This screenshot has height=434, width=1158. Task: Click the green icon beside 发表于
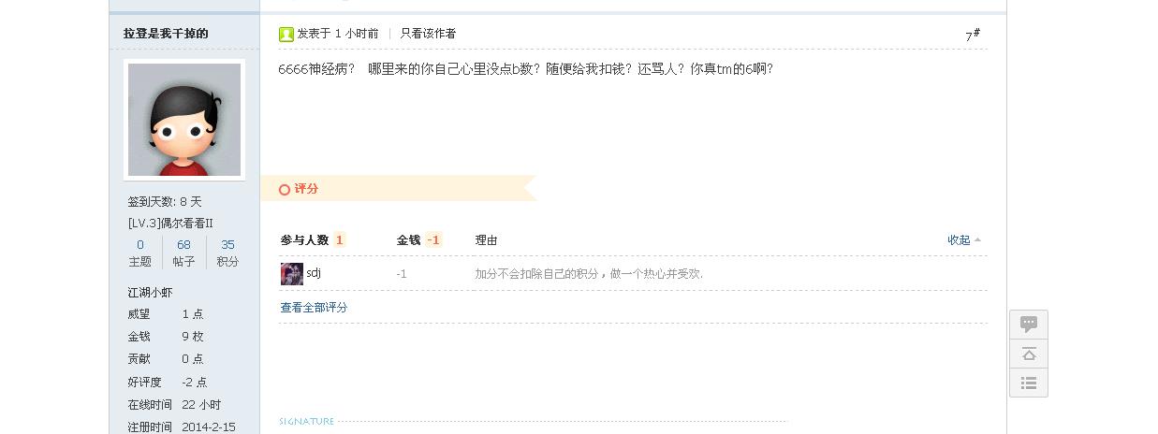286,35
